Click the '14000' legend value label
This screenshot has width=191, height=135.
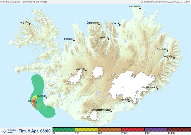pos(171,133)
